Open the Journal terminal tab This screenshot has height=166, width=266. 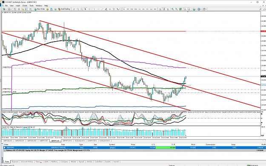point(116,162)
